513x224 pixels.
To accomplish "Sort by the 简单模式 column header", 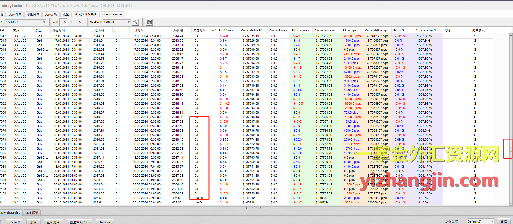I will 482,30.
